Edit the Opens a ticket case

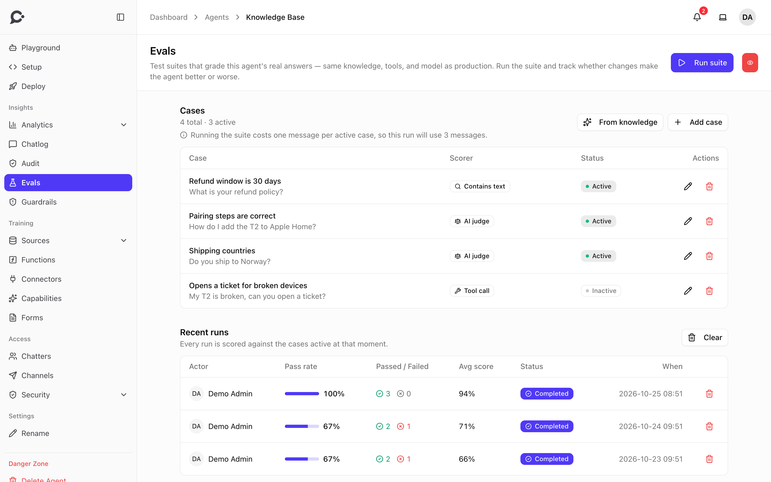click(688, 291)
